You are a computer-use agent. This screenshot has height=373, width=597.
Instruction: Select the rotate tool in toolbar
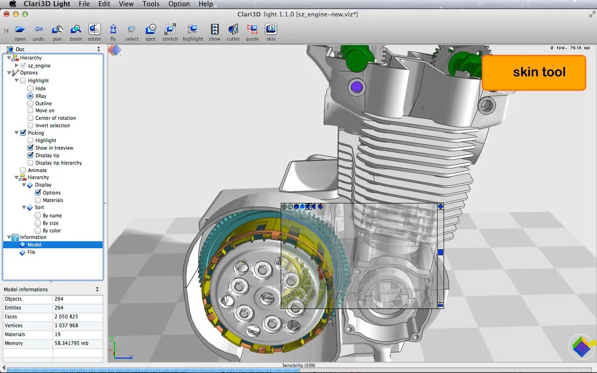tap(94, 30)
